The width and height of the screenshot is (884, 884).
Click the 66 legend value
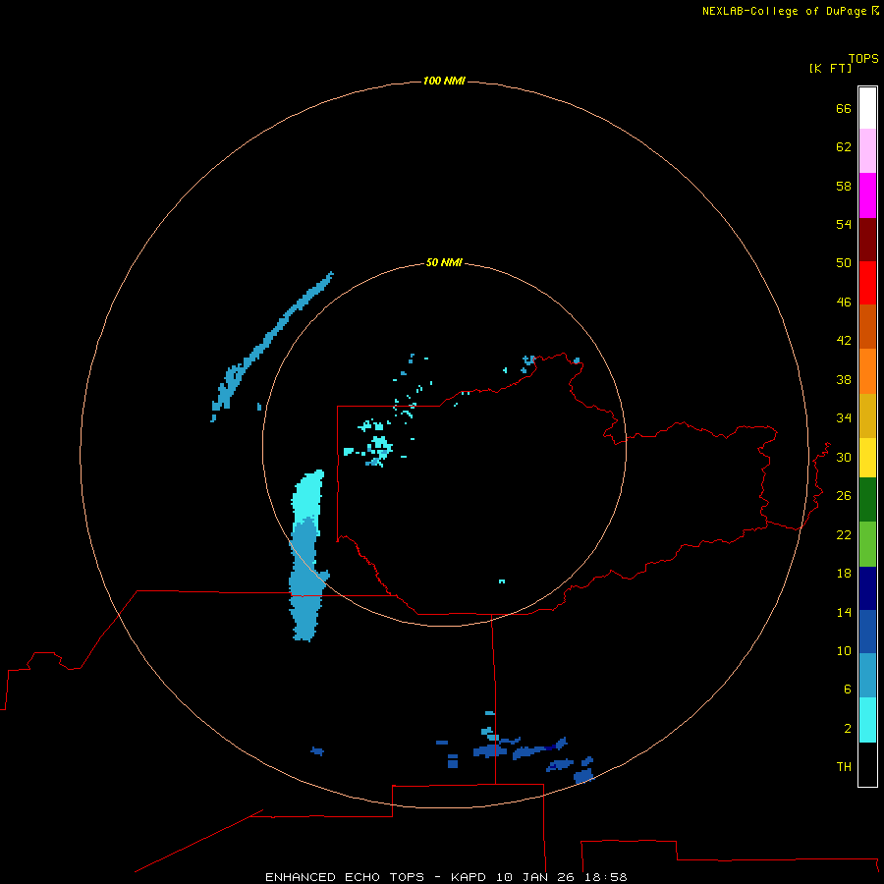[x=844, y=108]
